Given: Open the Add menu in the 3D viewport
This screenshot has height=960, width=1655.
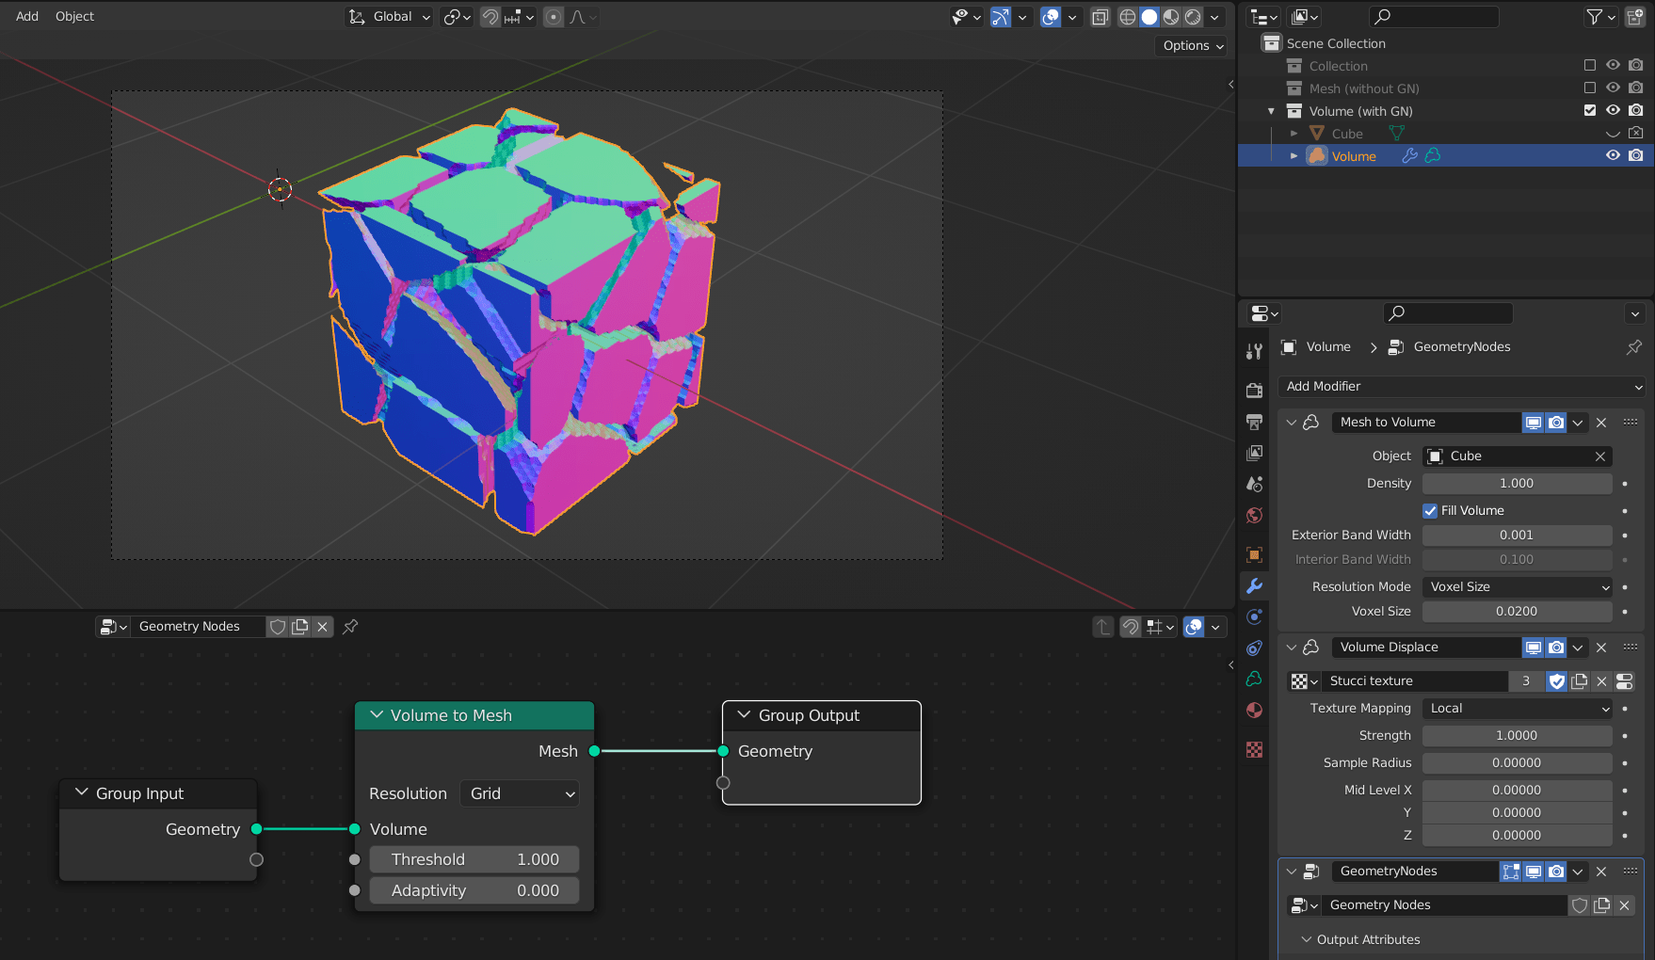Looking at the screenshot, I should click(x=25, y=15).
